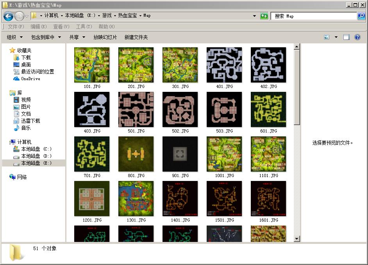Open the 文档 library

pyautogui.click(x=26, y=114)
